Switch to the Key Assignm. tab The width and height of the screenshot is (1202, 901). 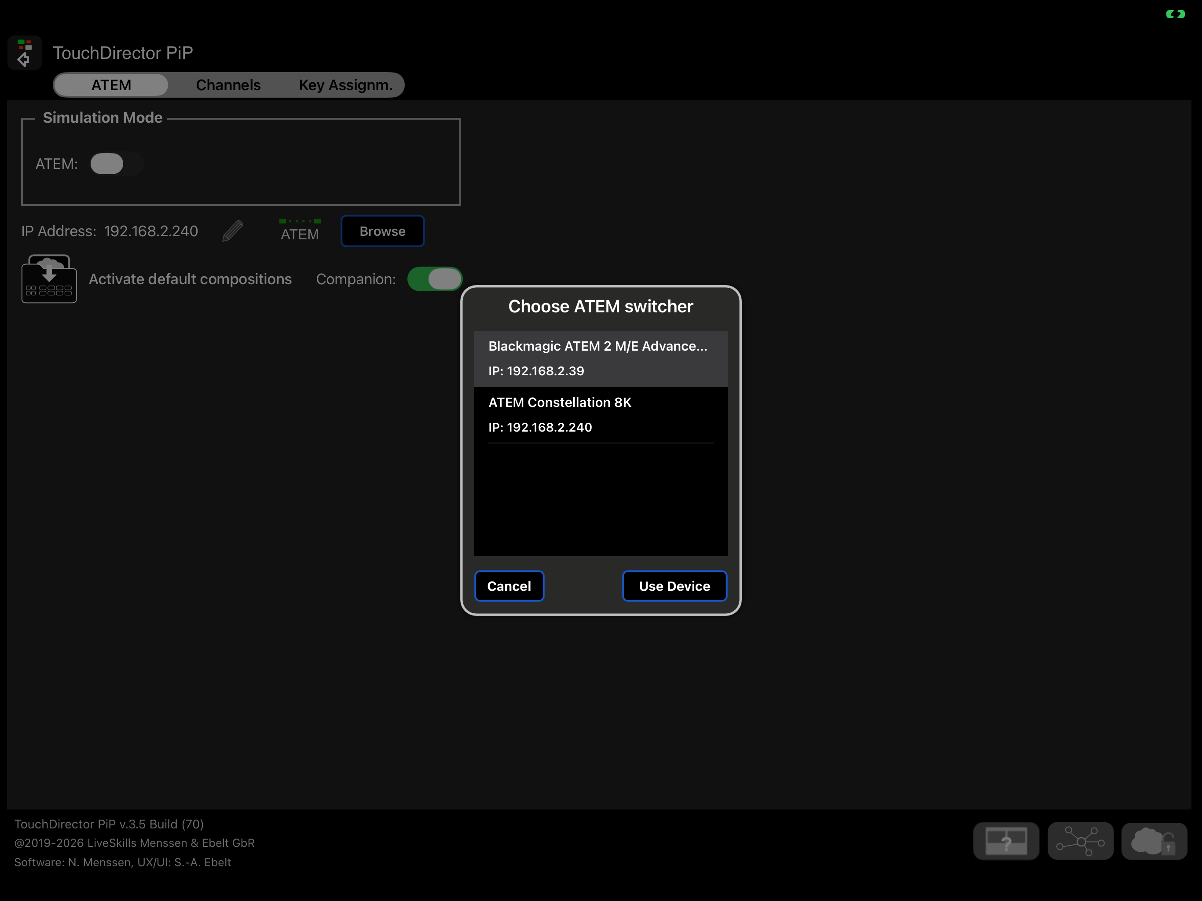click(346, 85)
